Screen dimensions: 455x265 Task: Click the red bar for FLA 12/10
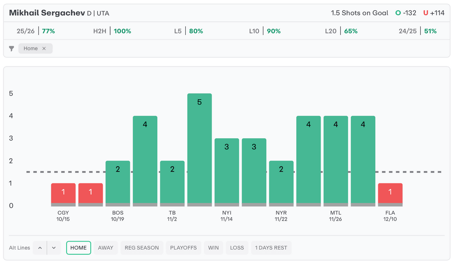tap(390, 194)
